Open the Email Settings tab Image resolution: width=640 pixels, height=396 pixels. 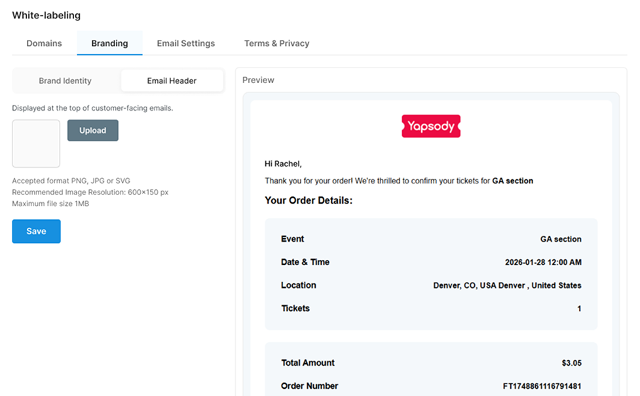tap(185, 43)
